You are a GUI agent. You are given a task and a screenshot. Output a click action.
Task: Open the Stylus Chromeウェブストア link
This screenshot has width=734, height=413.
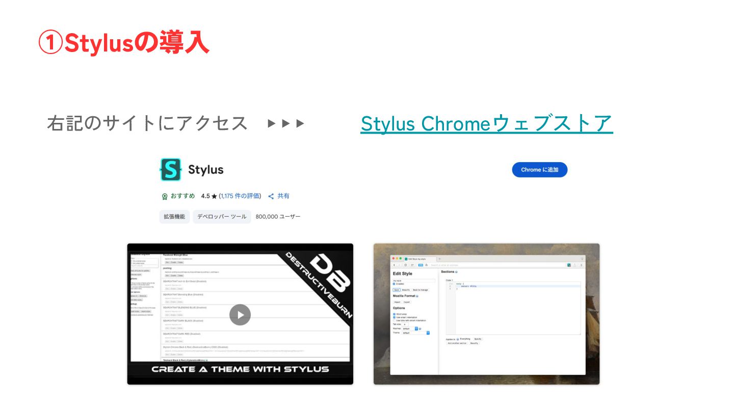pos(486,123)
